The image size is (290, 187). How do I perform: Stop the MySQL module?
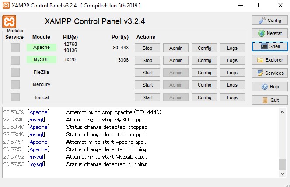pos(147,60)
